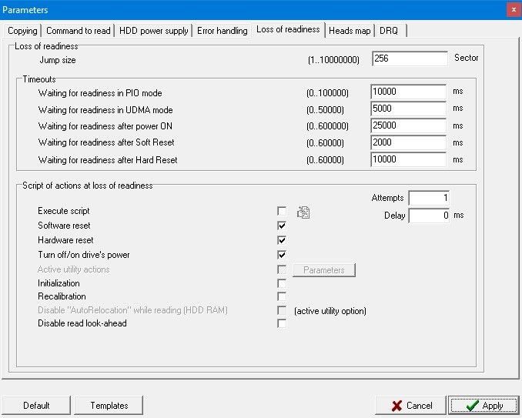522x418 pixels.
Task: Click the Apply button
Action: (484, 406)
